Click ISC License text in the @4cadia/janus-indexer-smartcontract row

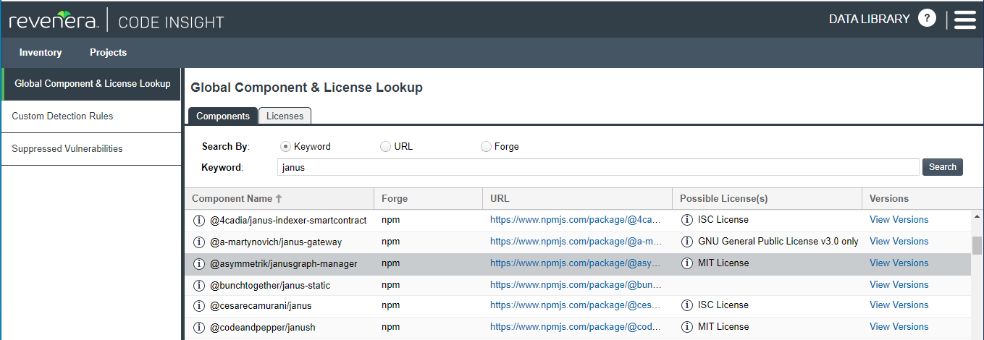[x=723, y=220]
